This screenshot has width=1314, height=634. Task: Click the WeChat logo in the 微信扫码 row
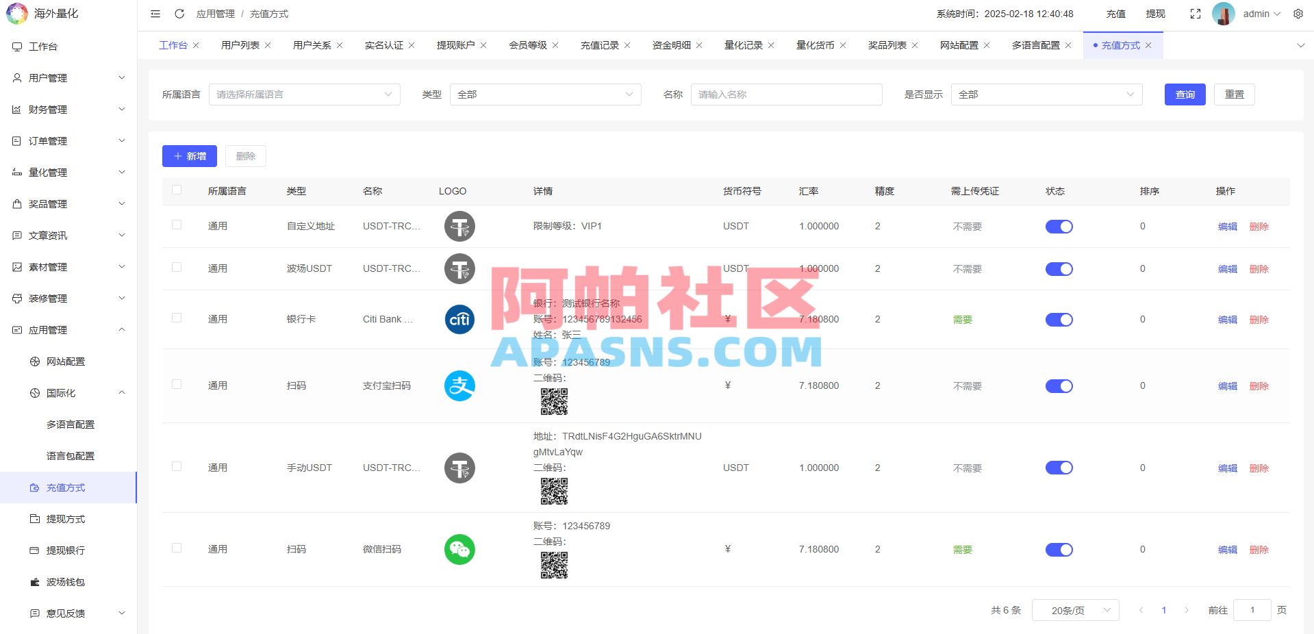(459, 549)
